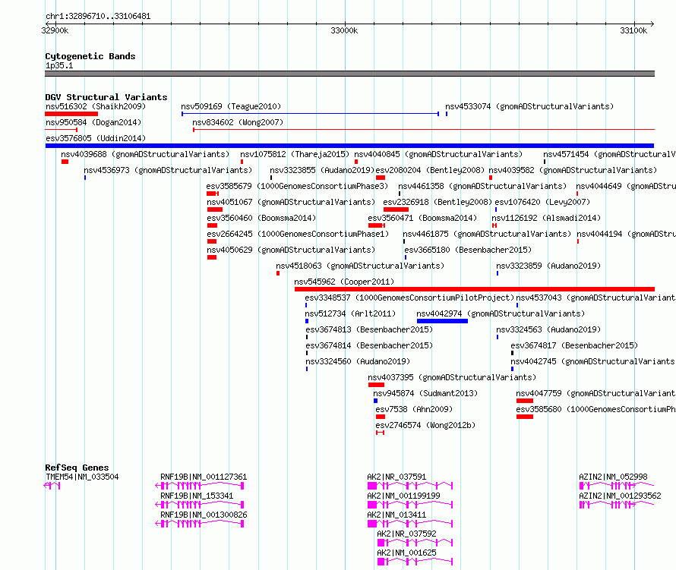The width and height of the screenshot is (676, 570).
Task: Click the long blue bar of esv3576805
Action: click(x=349, y=146)
